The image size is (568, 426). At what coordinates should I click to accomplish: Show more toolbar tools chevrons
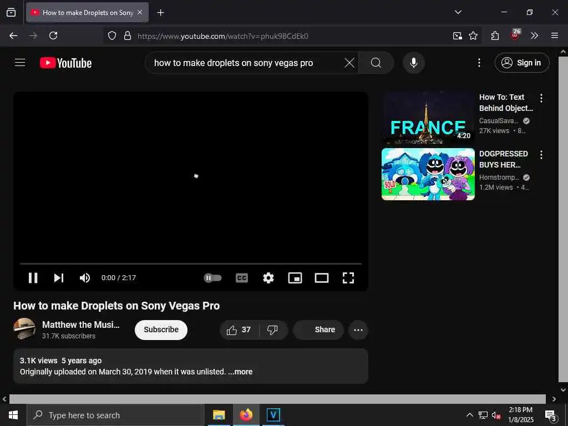[534, 35]
